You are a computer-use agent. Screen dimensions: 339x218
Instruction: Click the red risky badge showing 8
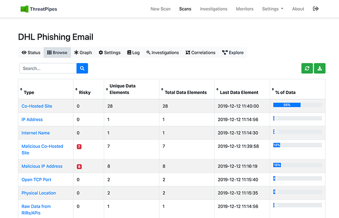[x=79, y=166]
